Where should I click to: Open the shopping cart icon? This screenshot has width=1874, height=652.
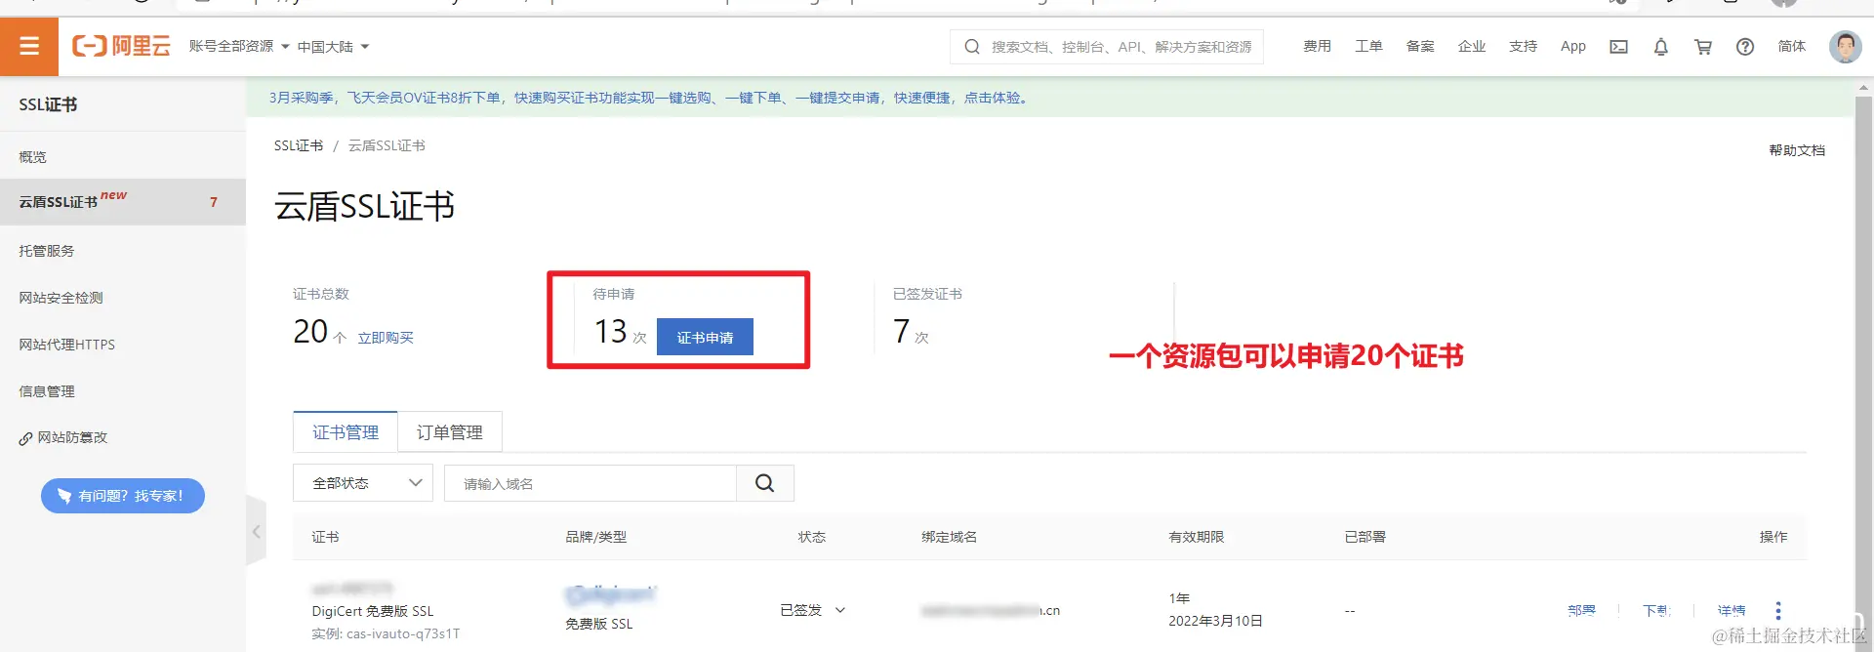[x=1703, y=47]
